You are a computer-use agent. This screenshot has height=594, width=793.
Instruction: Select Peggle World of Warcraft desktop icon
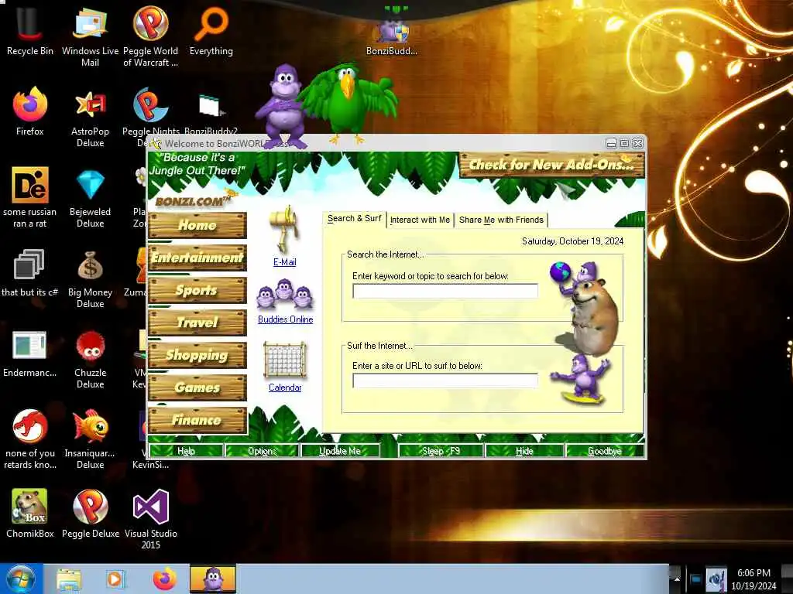click(151, 36)
